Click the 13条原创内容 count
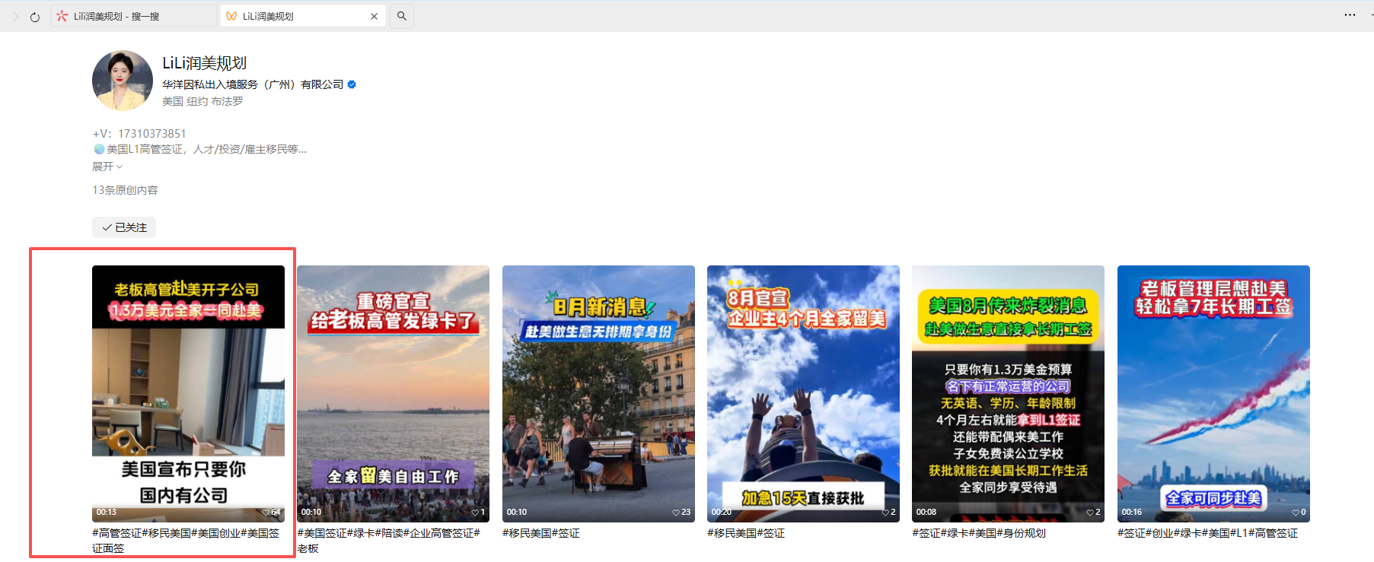This screenshot has width=1374, height=562. [x=125, y=190]
